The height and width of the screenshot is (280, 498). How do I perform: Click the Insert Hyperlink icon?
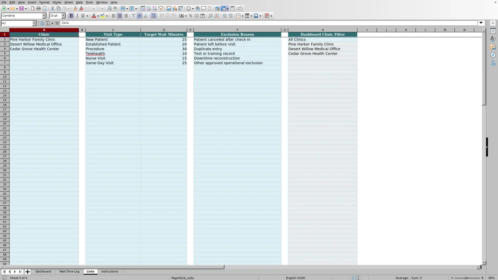[x=198, y=8]
